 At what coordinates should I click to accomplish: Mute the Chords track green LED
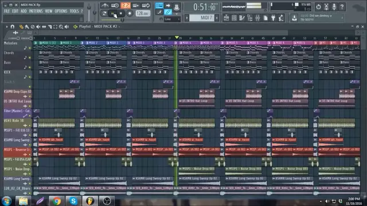click(30, 58)
